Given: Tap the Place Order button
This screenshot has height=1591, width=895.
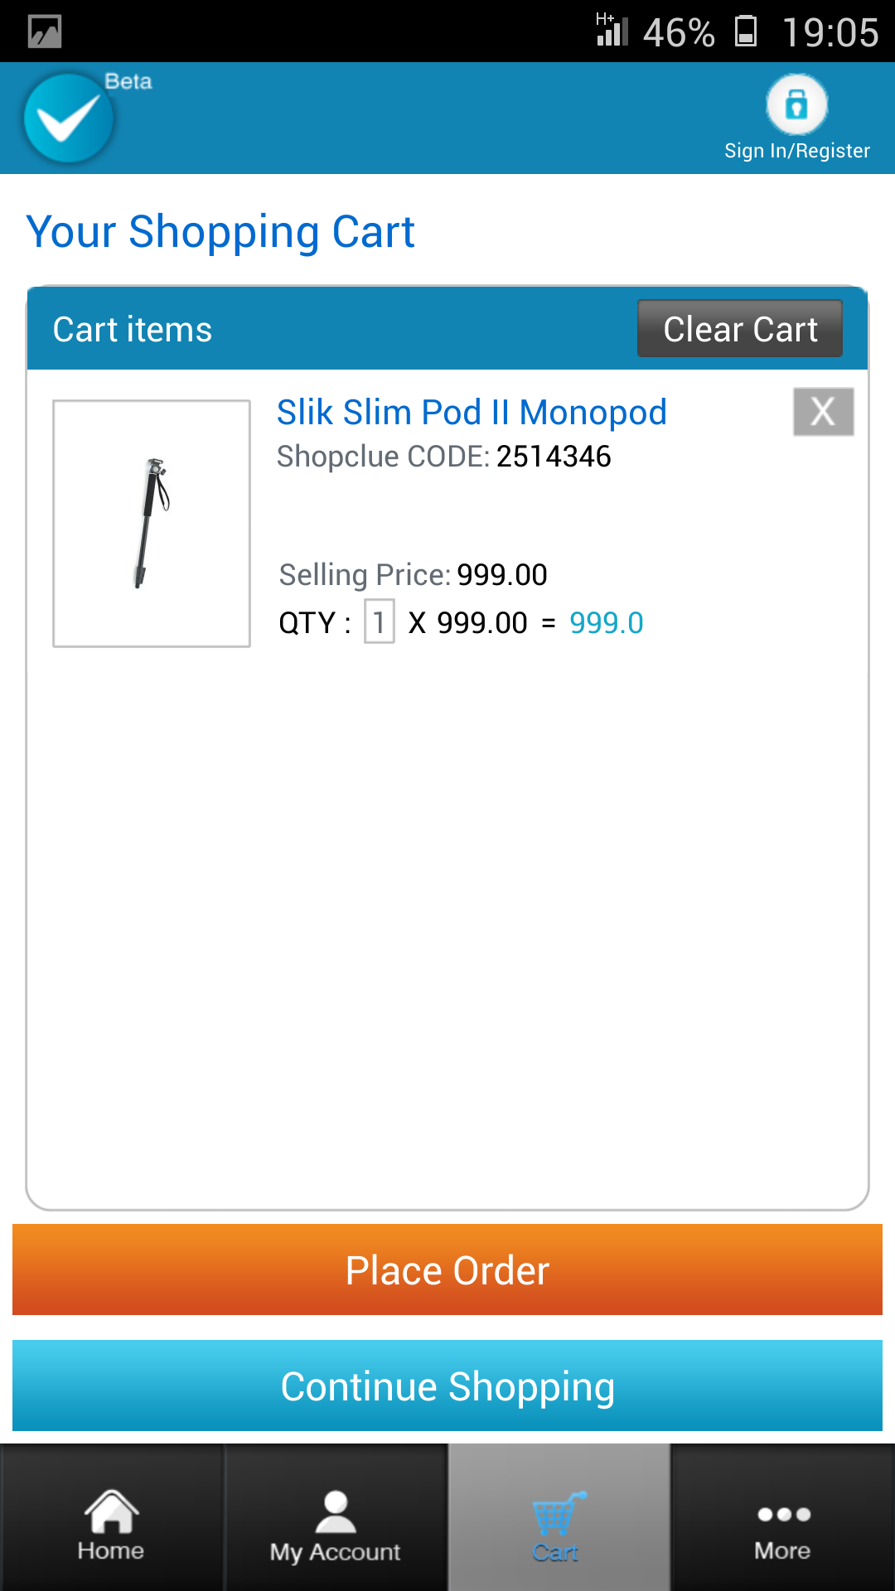Looking at the screenshot, I should coord(447,1269).
